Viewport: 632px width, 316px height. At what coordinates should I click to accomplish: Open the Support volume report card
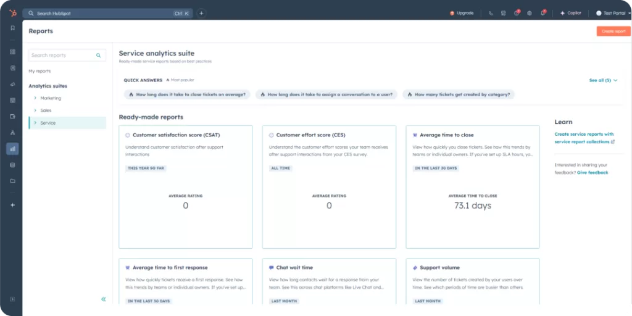[472, 281]
